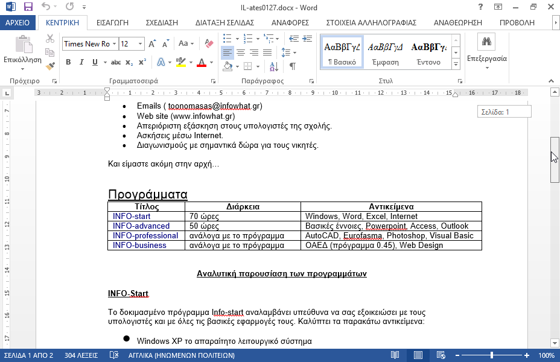Toggle Print Layout view in status bar
Image resolution: width=560 pixels, height=362 pixels.
coord(418,355)
